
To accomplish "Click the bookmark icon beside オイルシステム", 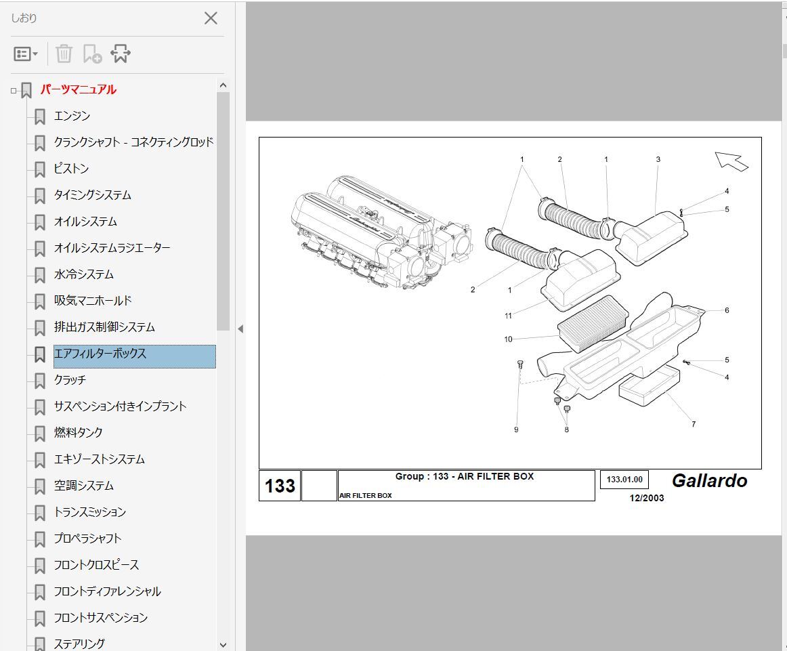I will click(x=40, y=223).
